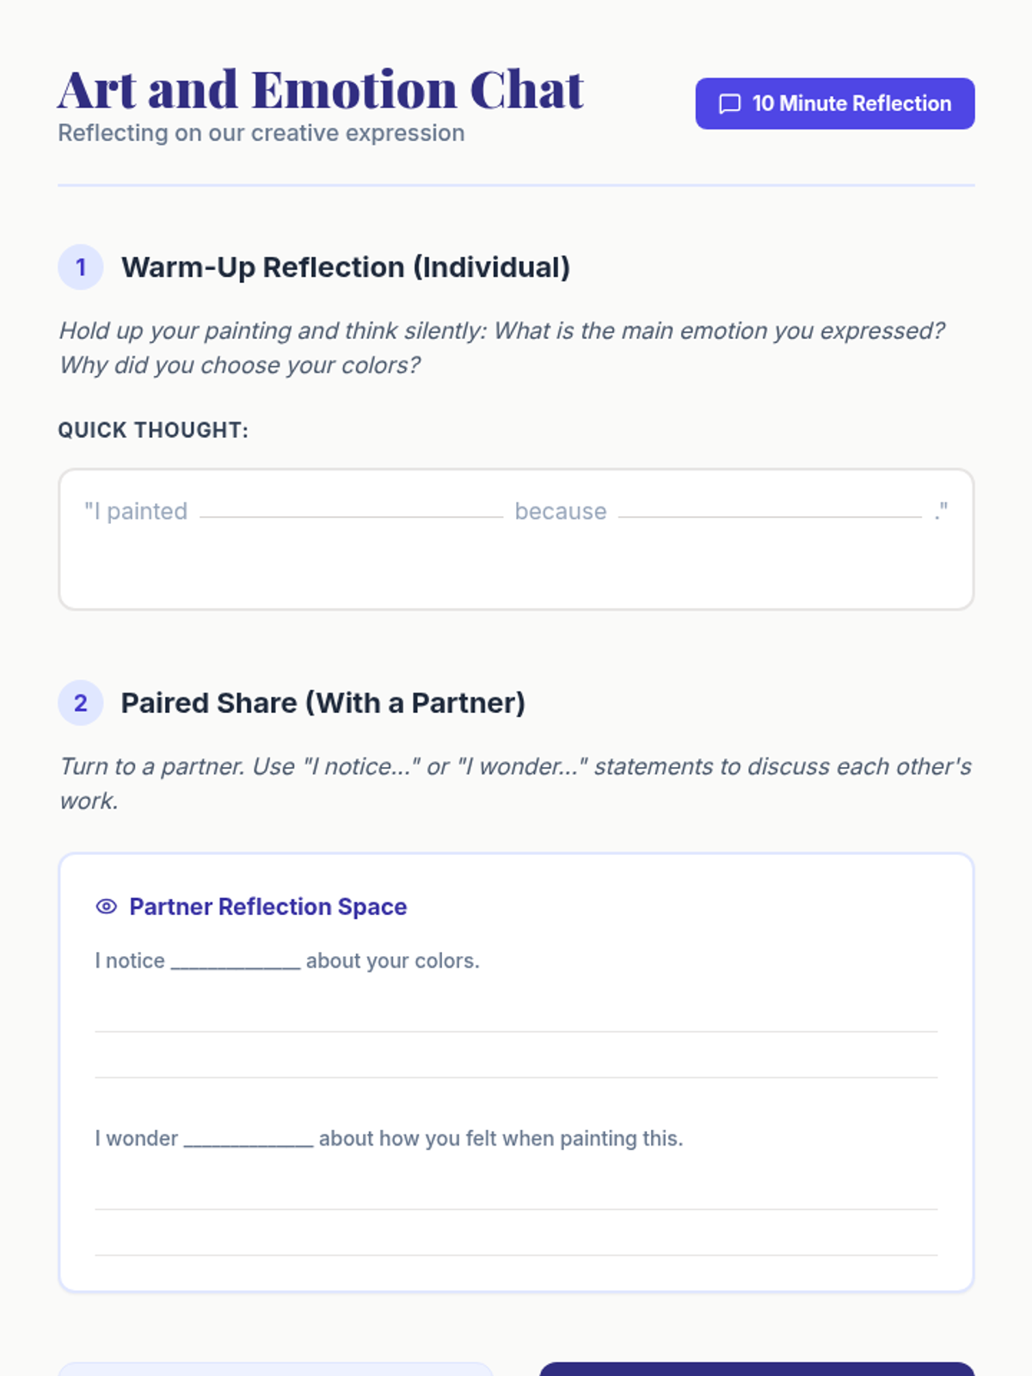Click first writing line under 'I wonder' prompt

[x=516, y=1209]
